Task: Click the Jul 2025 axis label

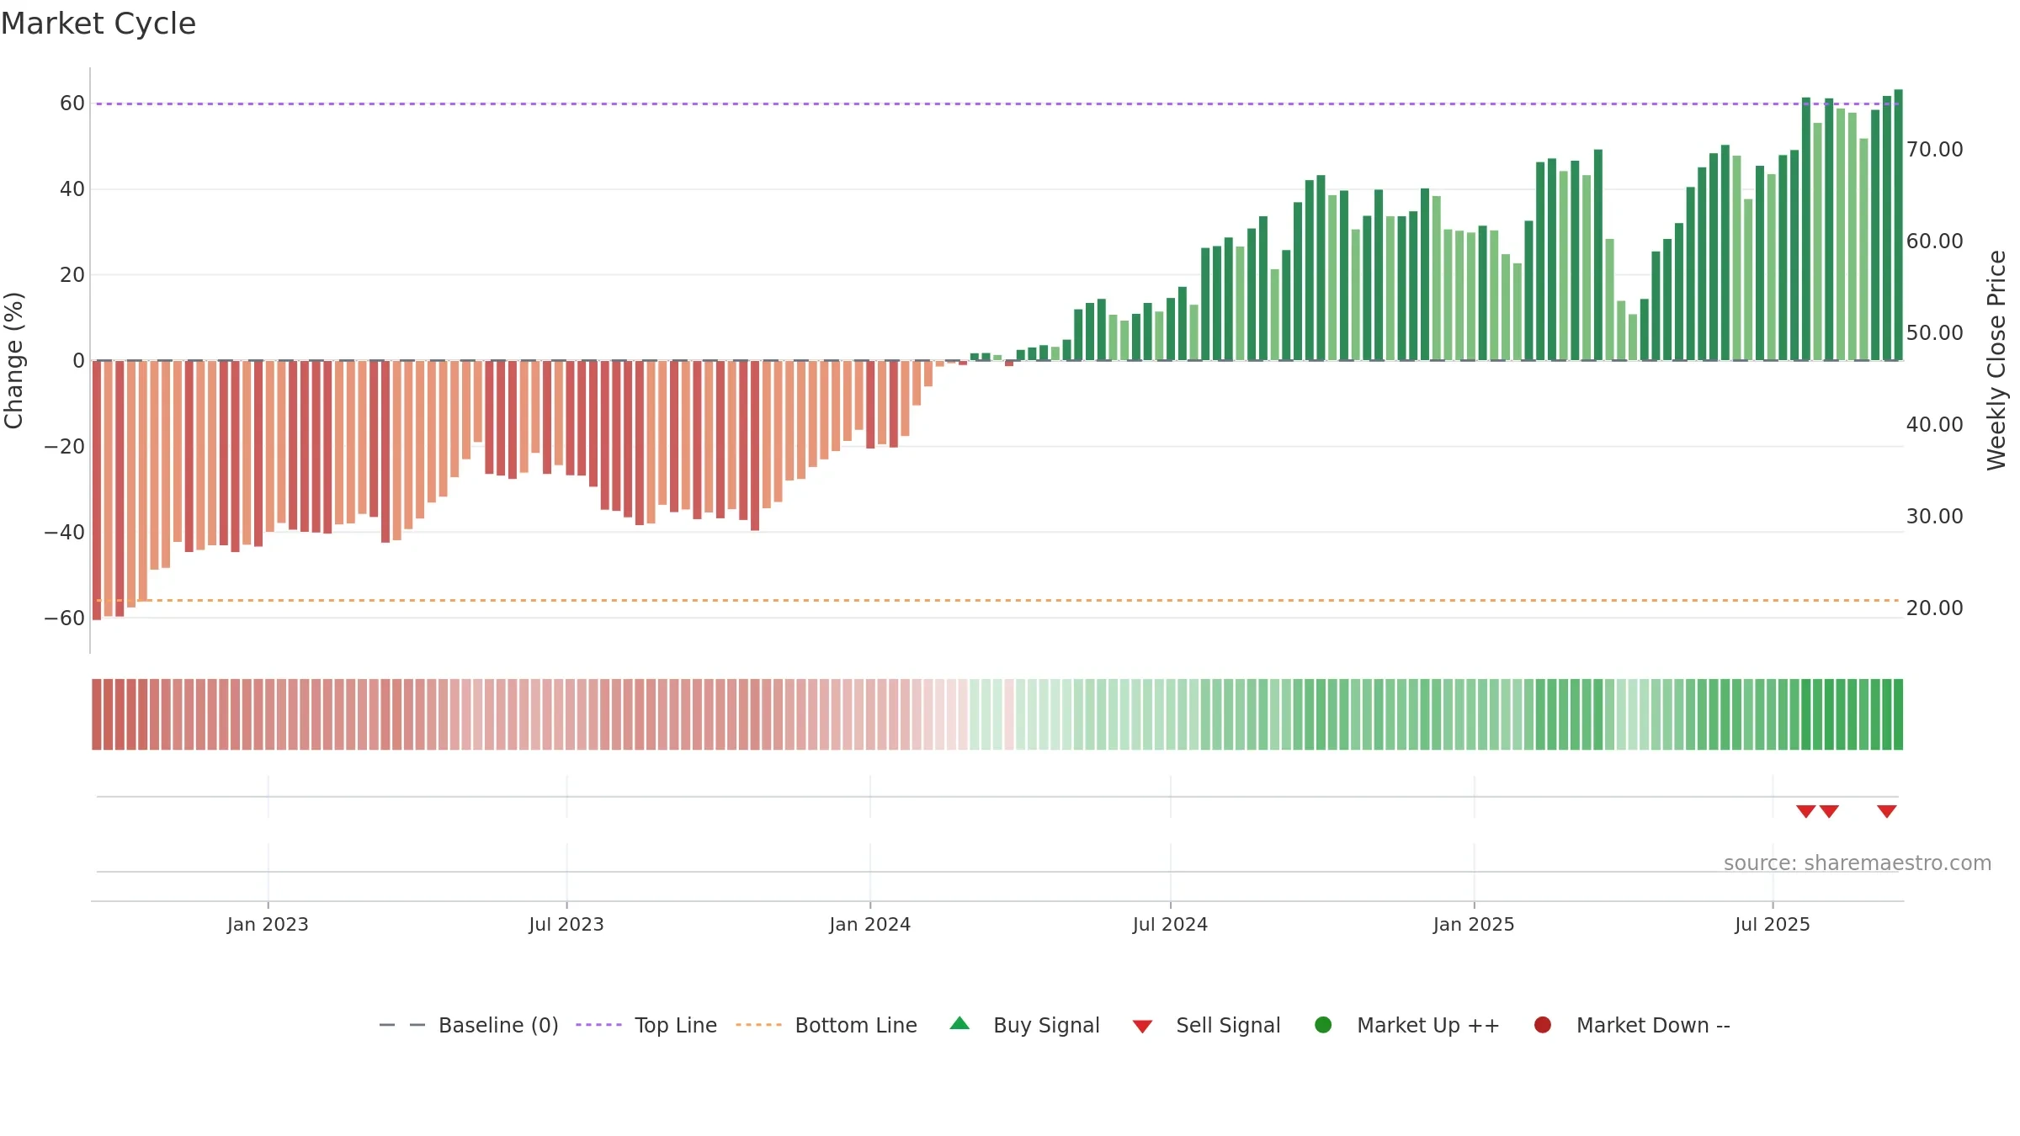Action: pyautogui.click(x=1773, y=925)
